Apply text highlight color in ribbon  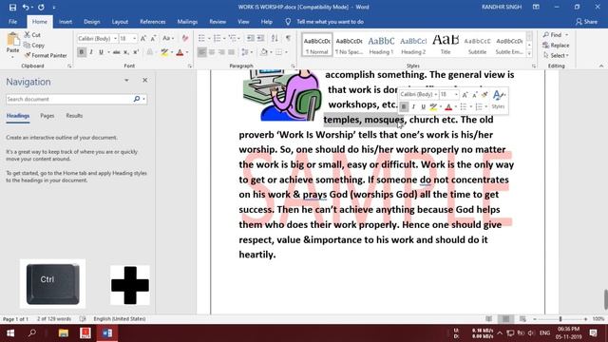(x=164, y=52)
